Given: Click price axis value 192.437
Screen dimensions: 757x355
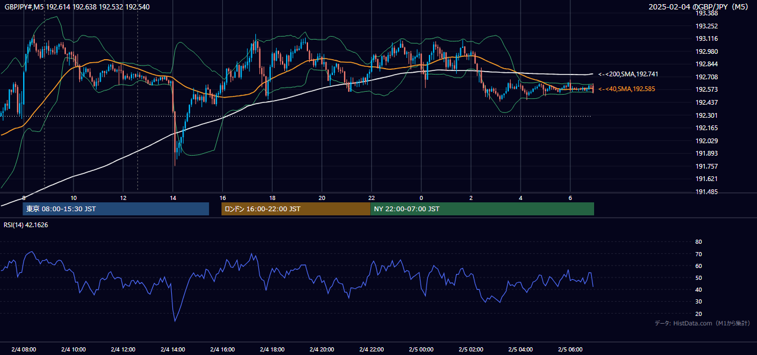Looking at the screenshot, I should tap(706, 102).
